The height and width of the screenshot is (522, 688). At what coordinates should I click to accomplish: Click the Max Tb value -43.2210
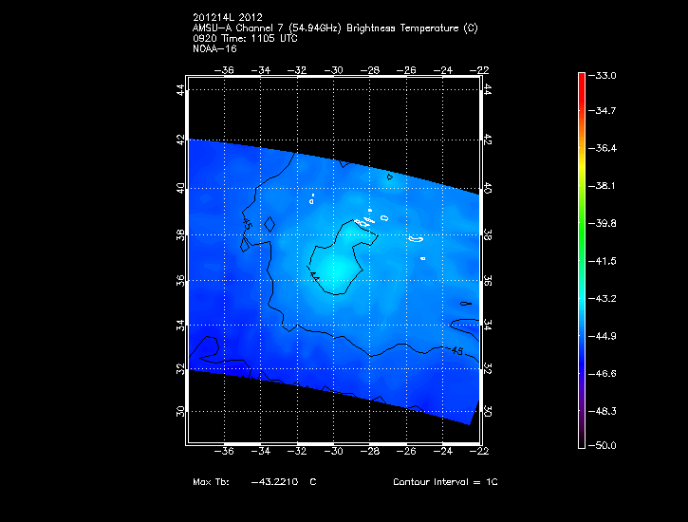tap(273, 482)
